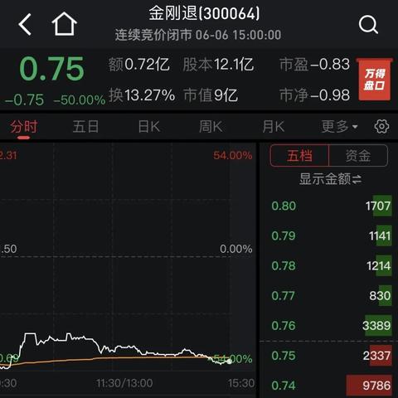Image resolution: width=398 pixels, height=398 pixels.
Task: Open chart settings gear icon
Action: pyautogui.click(x=381, y=127)
